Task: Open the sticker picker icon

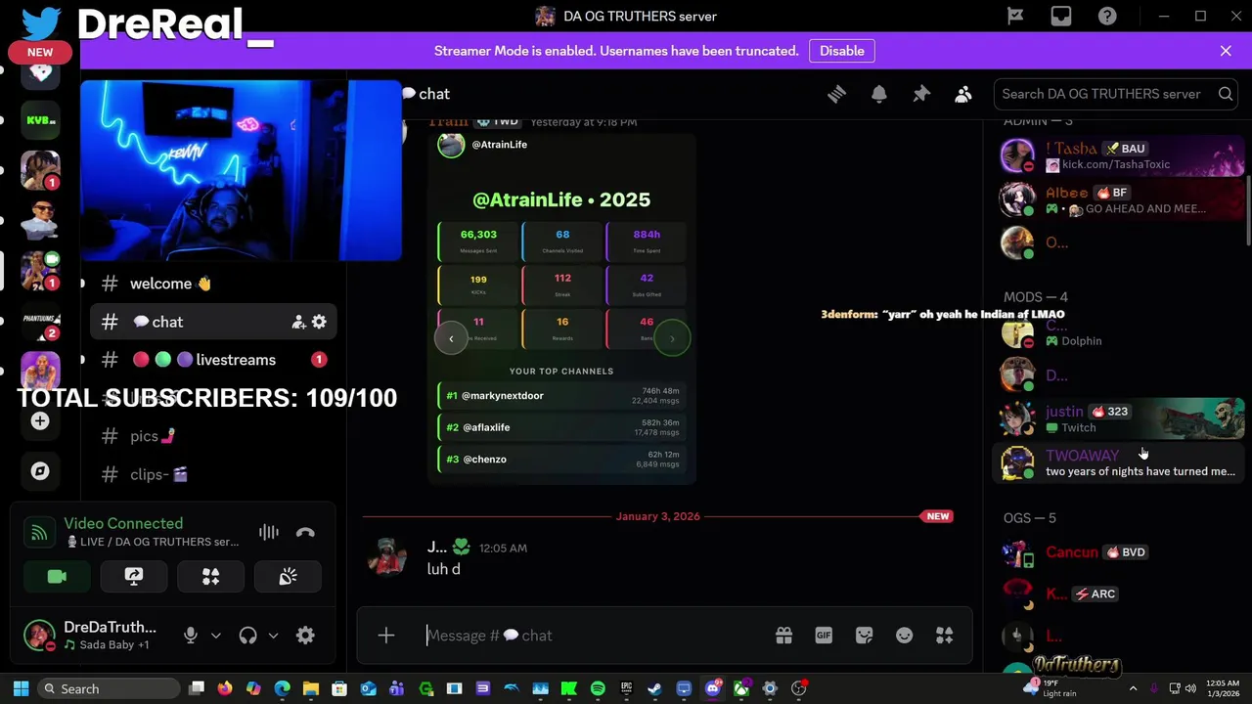Action: (x=864, y=636)
